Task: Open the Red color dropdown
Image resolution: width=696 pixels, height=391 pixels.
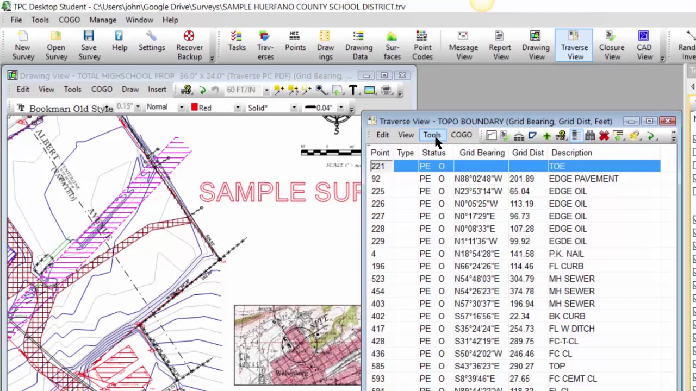Action: click(x=237, y=108)
